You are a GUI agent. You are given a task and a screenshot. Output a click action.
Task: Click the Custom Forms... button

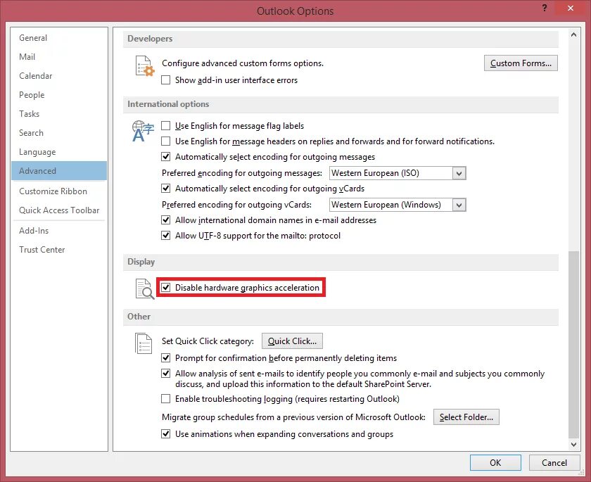(x=521, y=63)
